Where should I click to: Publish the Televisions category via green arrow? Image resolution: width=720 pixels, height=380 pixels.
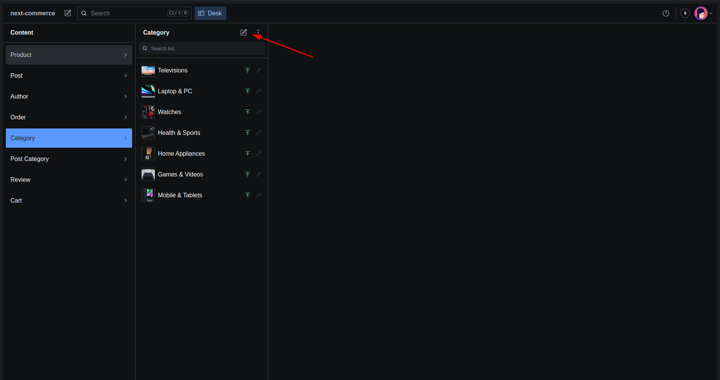tap(248, 70)
